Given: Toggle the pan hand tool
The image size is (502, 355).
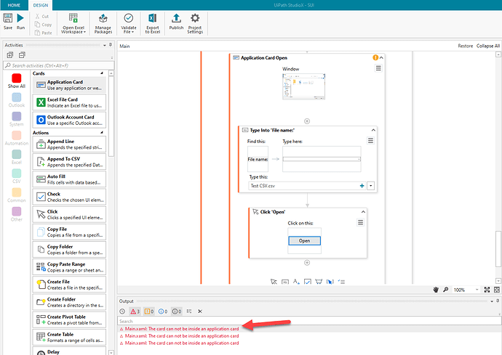Looking at the screenshot, I should click(x=436, y=290).
